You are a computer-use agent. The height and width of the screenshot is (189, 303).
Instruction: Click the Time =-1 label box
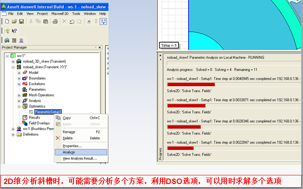(x=169, y=45)
